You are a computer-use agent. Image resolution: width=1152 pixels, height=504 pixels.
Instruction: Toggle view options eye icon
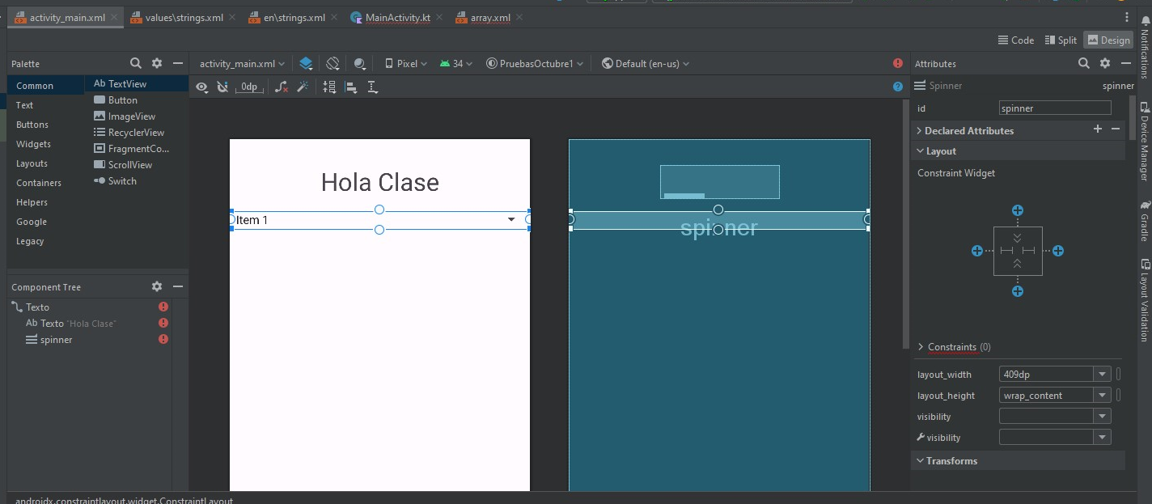(x=202, y=87)
